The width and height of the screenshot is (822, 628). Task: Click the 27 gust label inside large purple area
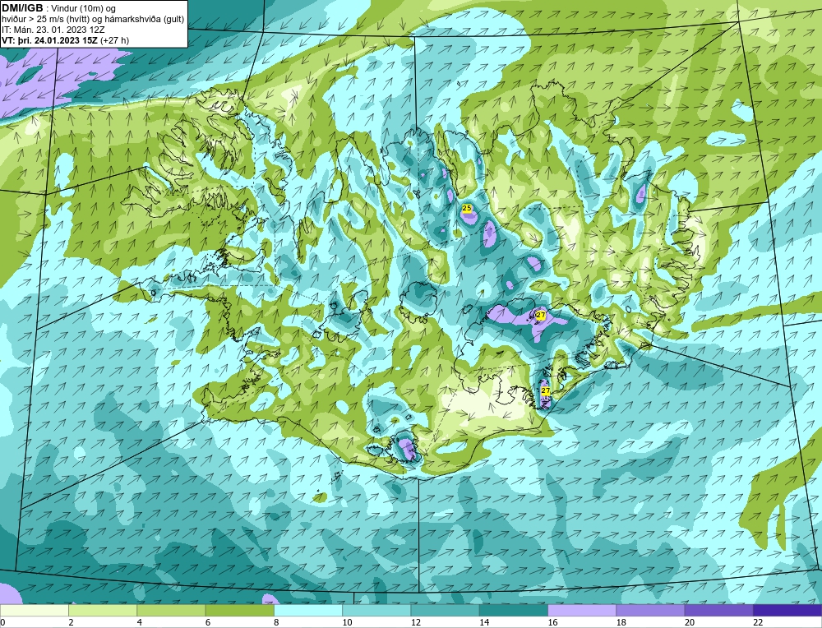541,315
